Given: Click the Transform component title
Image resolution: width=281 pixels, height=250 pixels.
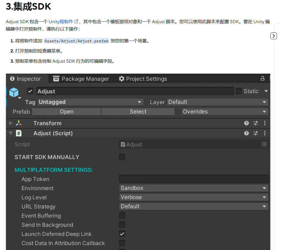Looking at the screenshot, I should tap(47, 123).
